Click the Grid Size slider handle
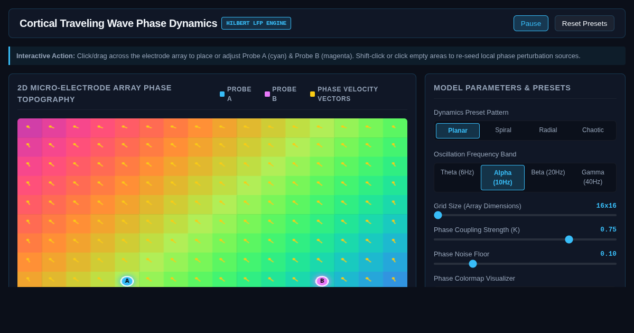This screenshot has width=634, height=333. (438, 215)
